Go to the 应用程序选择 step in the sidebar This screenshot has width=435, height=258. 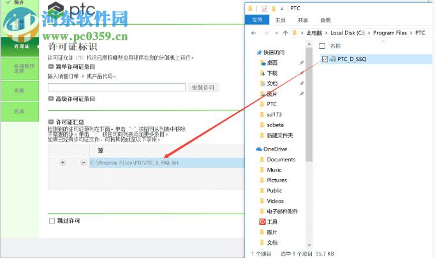(x=20, y=69)
